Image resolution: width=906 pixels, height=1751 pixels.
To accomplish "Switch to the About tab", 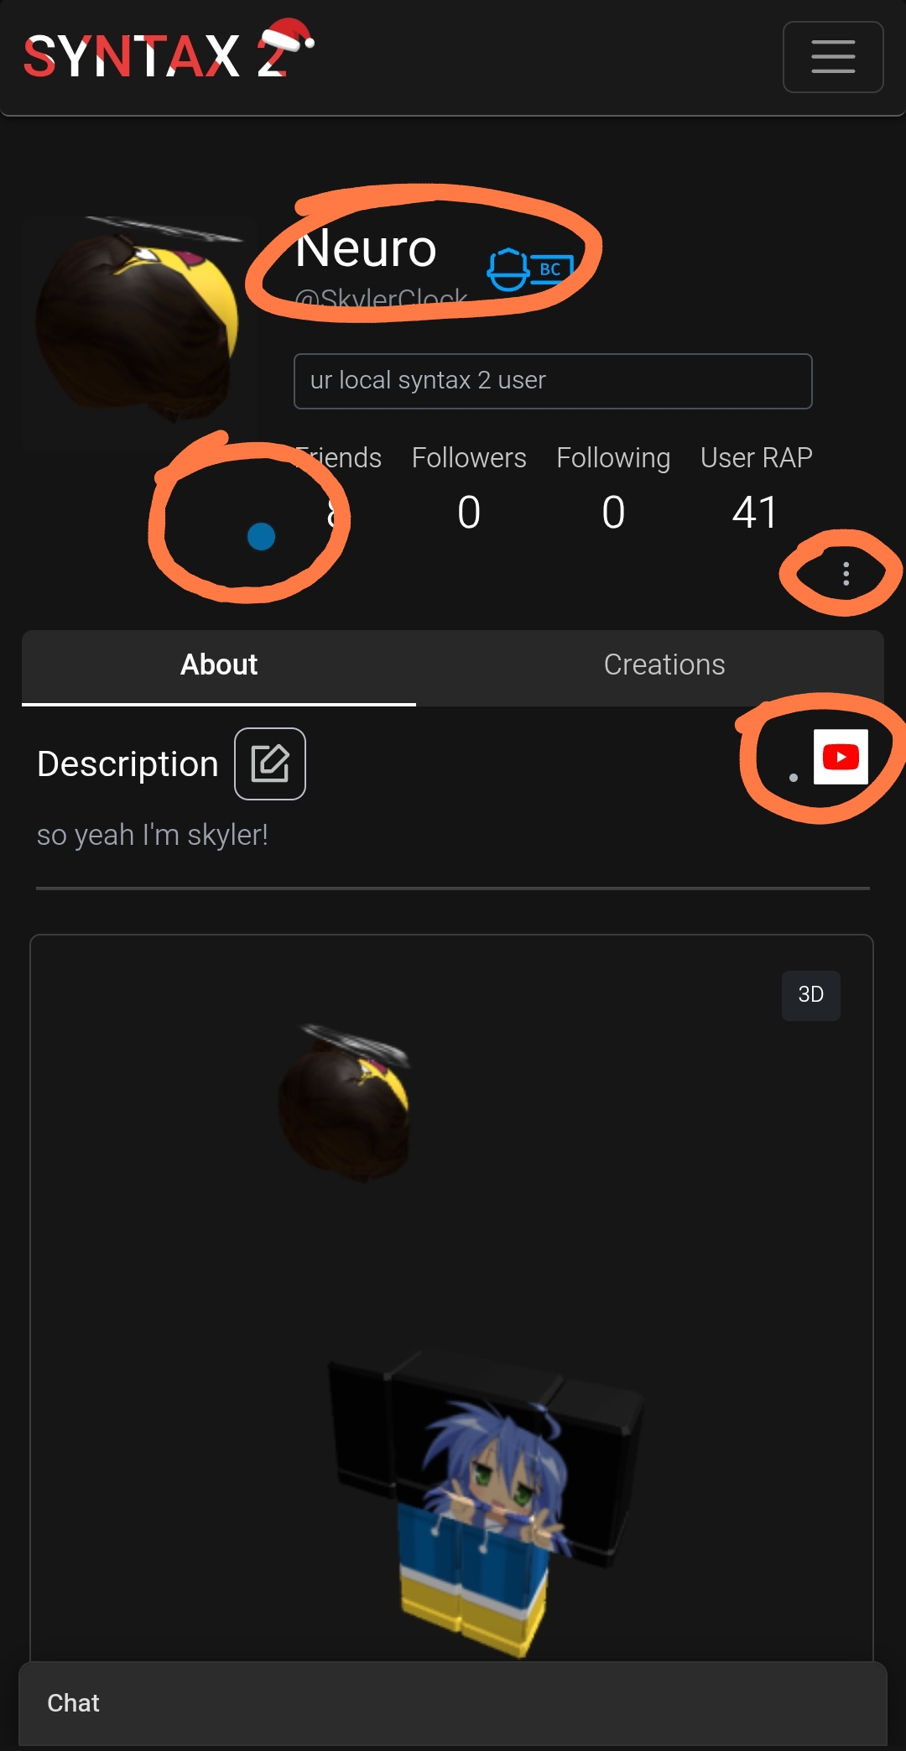I will coord(219,665).
